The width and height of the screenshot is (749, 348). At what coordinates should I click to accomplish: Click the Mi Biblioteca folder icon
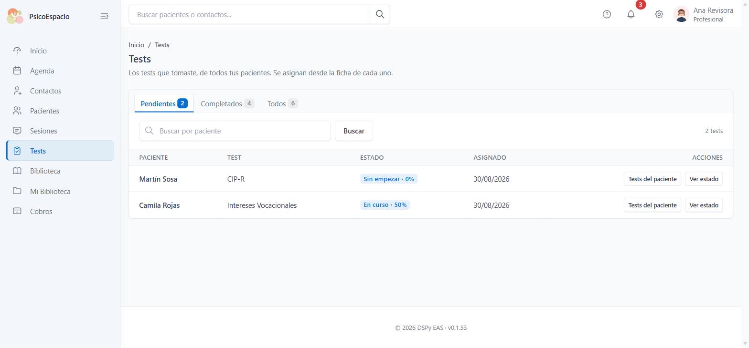tap(17, 191)
